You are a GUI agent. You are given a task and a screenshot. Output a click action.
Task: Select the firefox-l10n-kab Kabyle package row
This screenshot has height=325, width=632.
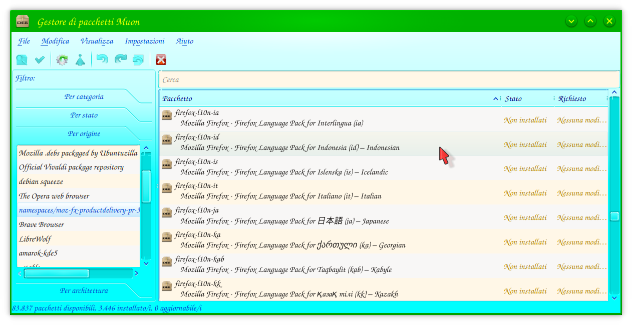384,266
